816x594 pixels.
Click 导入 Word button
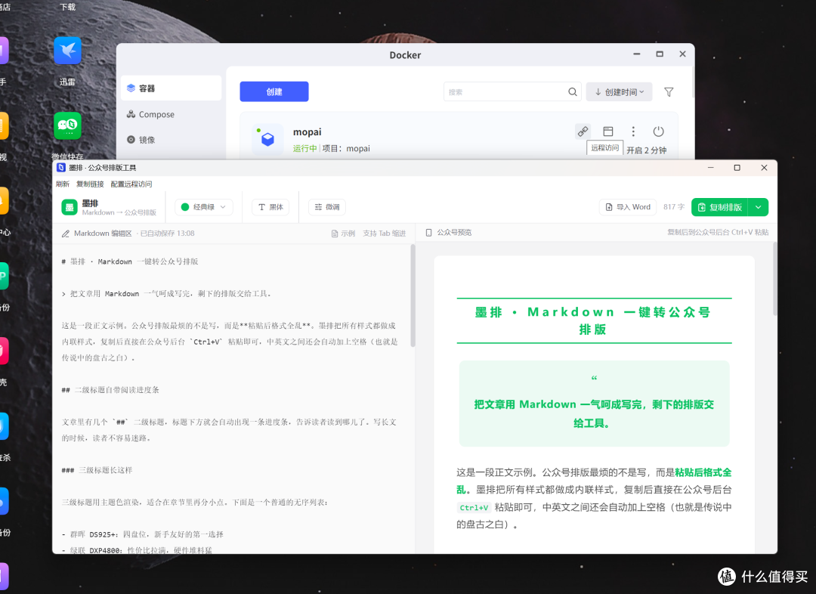tap(628, 206)
